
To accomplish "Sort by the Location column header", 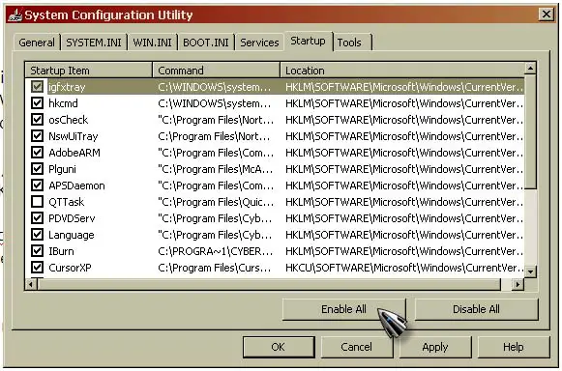I will (402, 71).
